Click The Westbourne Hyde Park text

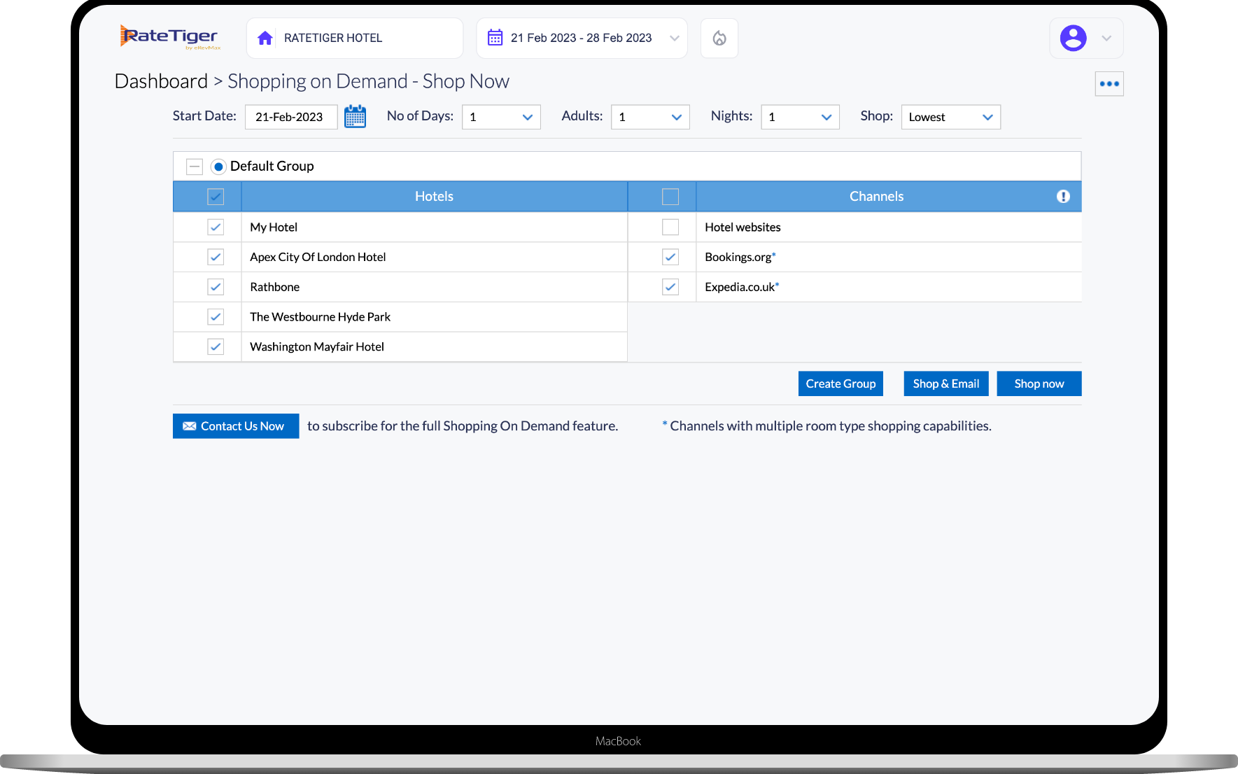click(x=320, y=317)
